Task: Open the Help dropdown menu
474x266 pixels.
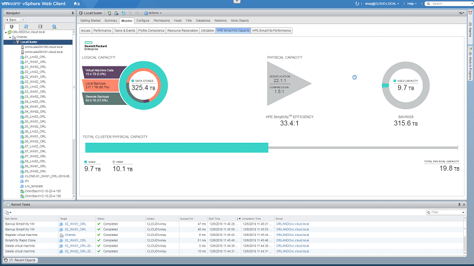Action: [412, 4]
